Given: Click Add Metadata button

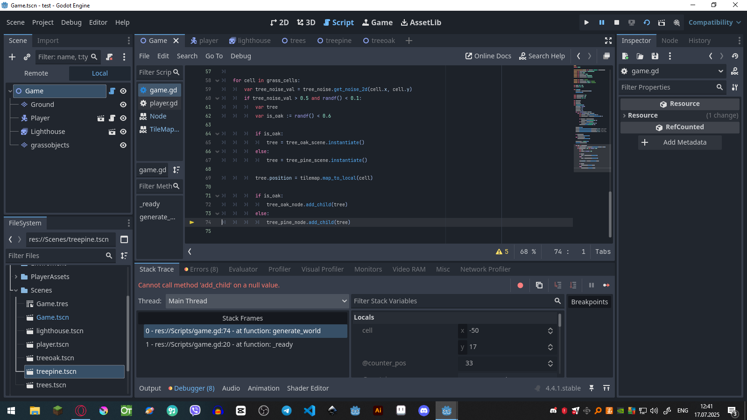Looking at the screenshot, I should tap(680, 142).
